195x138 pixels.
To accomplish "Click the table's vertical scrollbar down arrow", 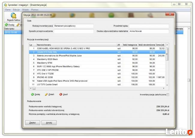I will pos(167,85).
